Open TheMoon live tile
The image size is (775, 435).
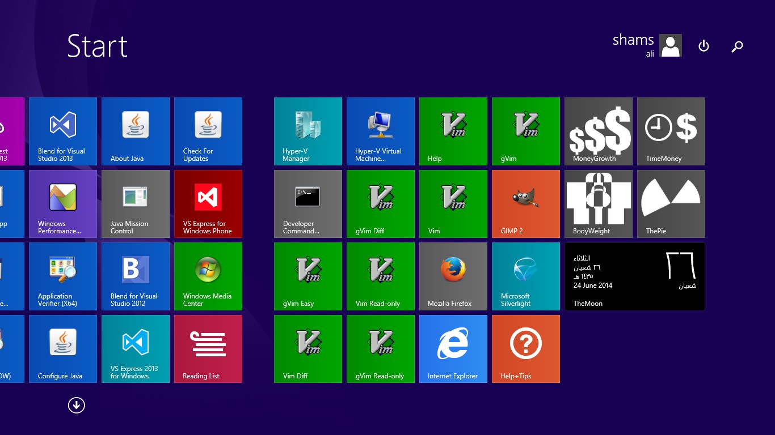tap(635, 276)
